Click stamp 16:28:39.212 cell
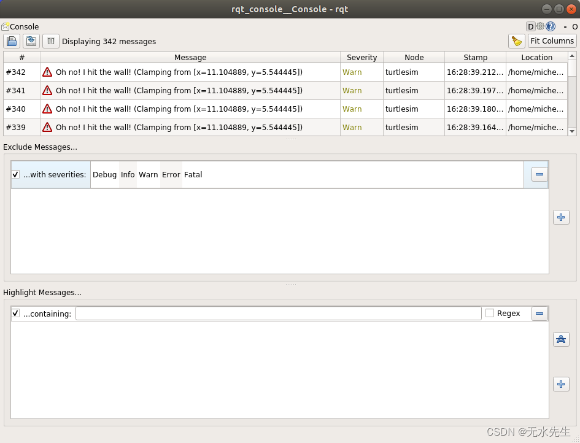This screenshot has height=443, width=580. tap(475, 72)
